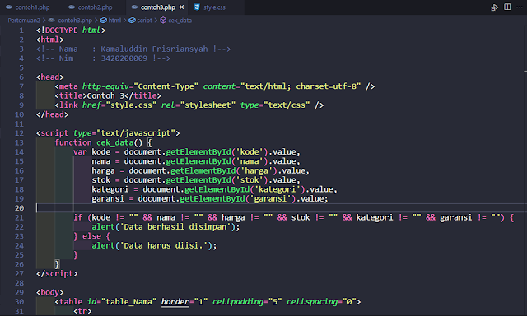Open the style.css tab

214,7
